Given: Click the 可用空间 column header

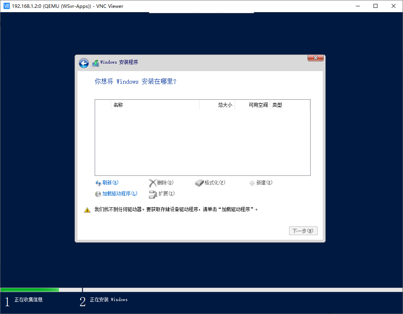Looking at the screenshot, I should 252,105.
